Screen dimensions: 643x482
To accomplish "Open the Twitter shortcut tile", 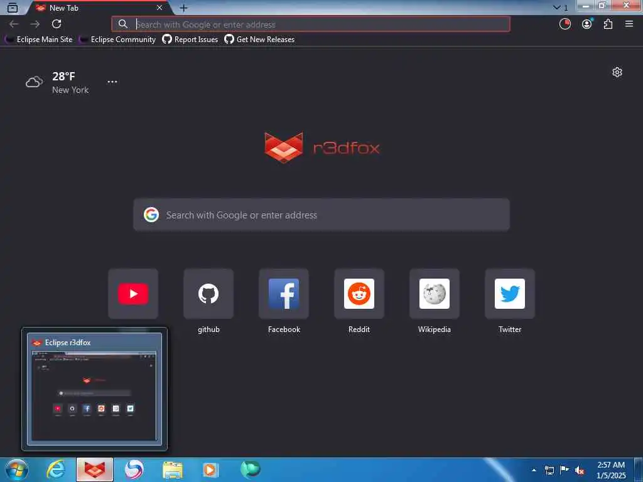I will point(510,294).
